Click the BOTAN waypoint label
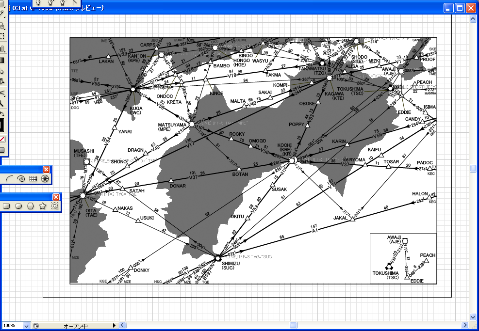479x331 pixels. click(x=240, y=174)
